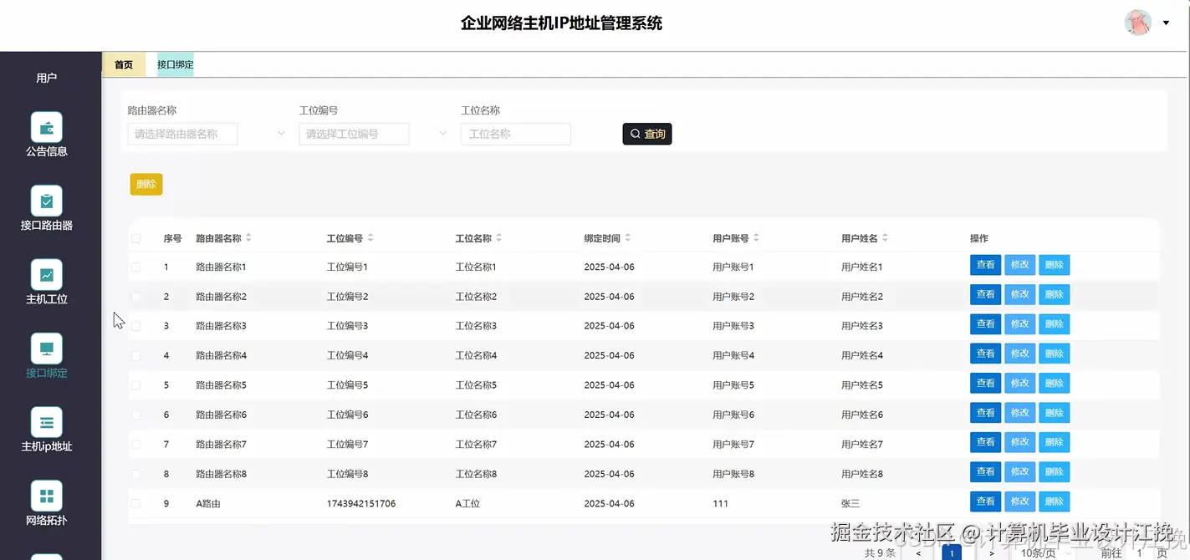Sort by 工位名称 column arrows
Screen dimensions: 1190x560
[x=499, y=238]
